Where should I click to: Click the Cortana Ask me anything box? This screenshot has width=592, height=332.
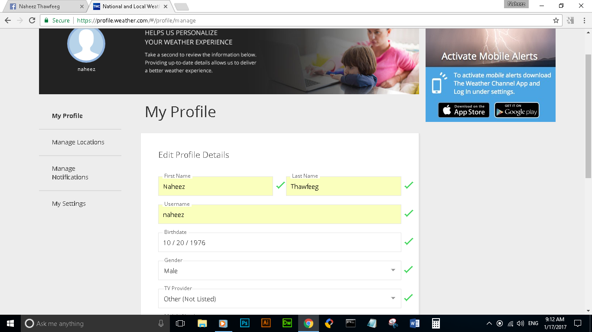coord(94,323)
